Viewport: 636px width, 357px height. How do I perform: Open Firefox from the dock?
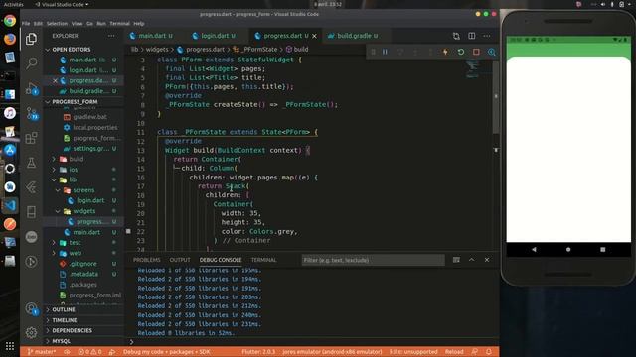pyautogui.click(x=10, y=39)
